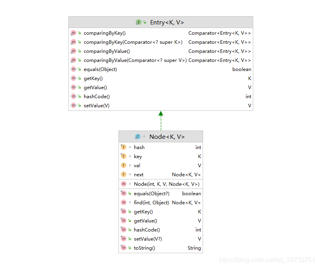Screen dimensions: 318x267
Task: Click the method icon next to toString()
Action: pyautogui.click(x=124, y=248)
